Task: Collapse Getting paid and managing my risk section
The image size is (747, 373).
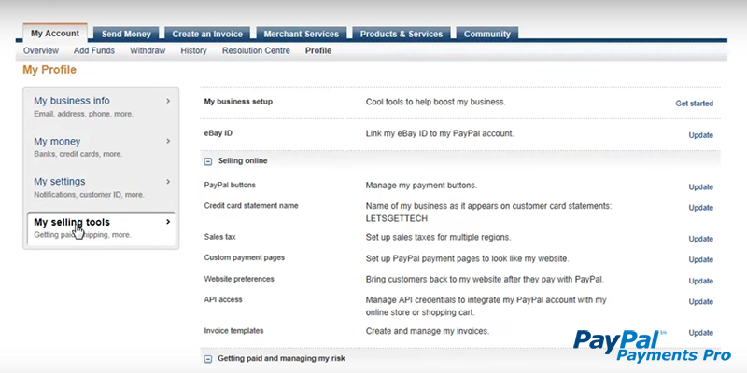Action: (208, 358)
